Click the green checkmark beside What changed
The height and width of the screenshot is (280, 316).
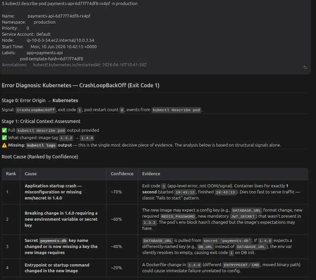click(4, 138)
